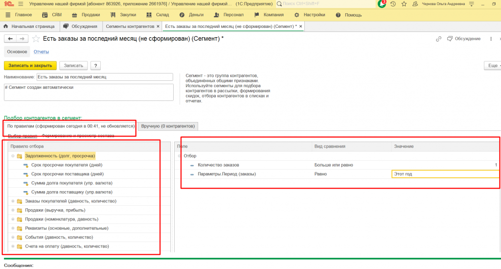Collapse the Задолженность folder
This screenshot has width=501, height=269.
(x=13, y=156)
